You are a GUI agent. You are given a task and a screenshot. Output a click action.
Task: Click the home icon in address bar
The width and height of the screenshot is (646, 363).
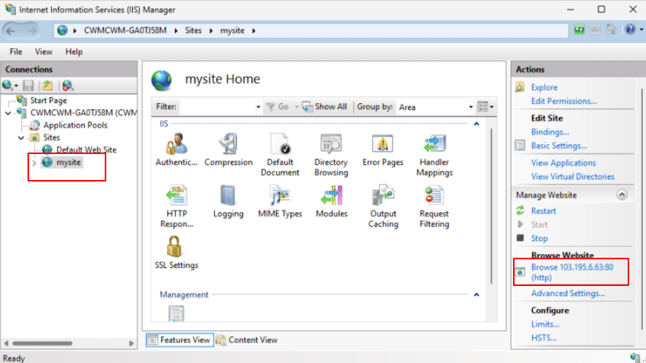click(x=611, y=30)
